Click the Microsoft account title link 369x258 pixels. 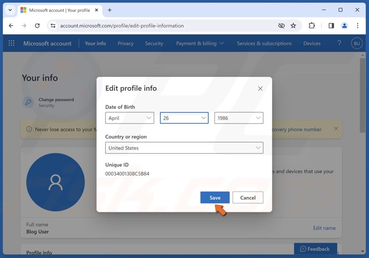(x=47, y=43)
